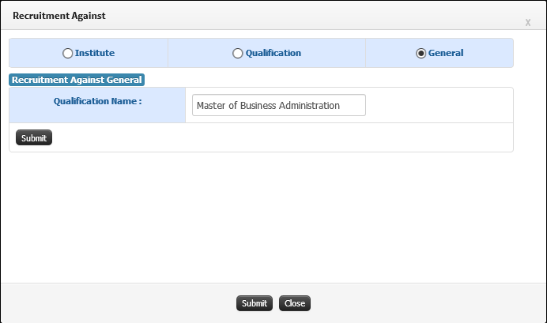Choose the Qualification radio button
This screenshot has height=323, width=547.
[238, 54]
